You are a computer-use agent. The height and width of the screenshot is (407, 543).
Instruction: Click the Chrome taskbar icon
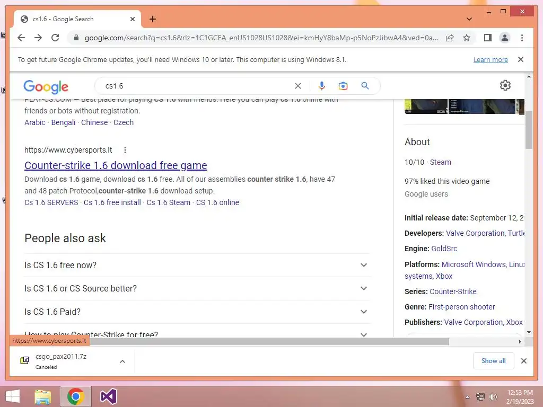click(76, 396)
